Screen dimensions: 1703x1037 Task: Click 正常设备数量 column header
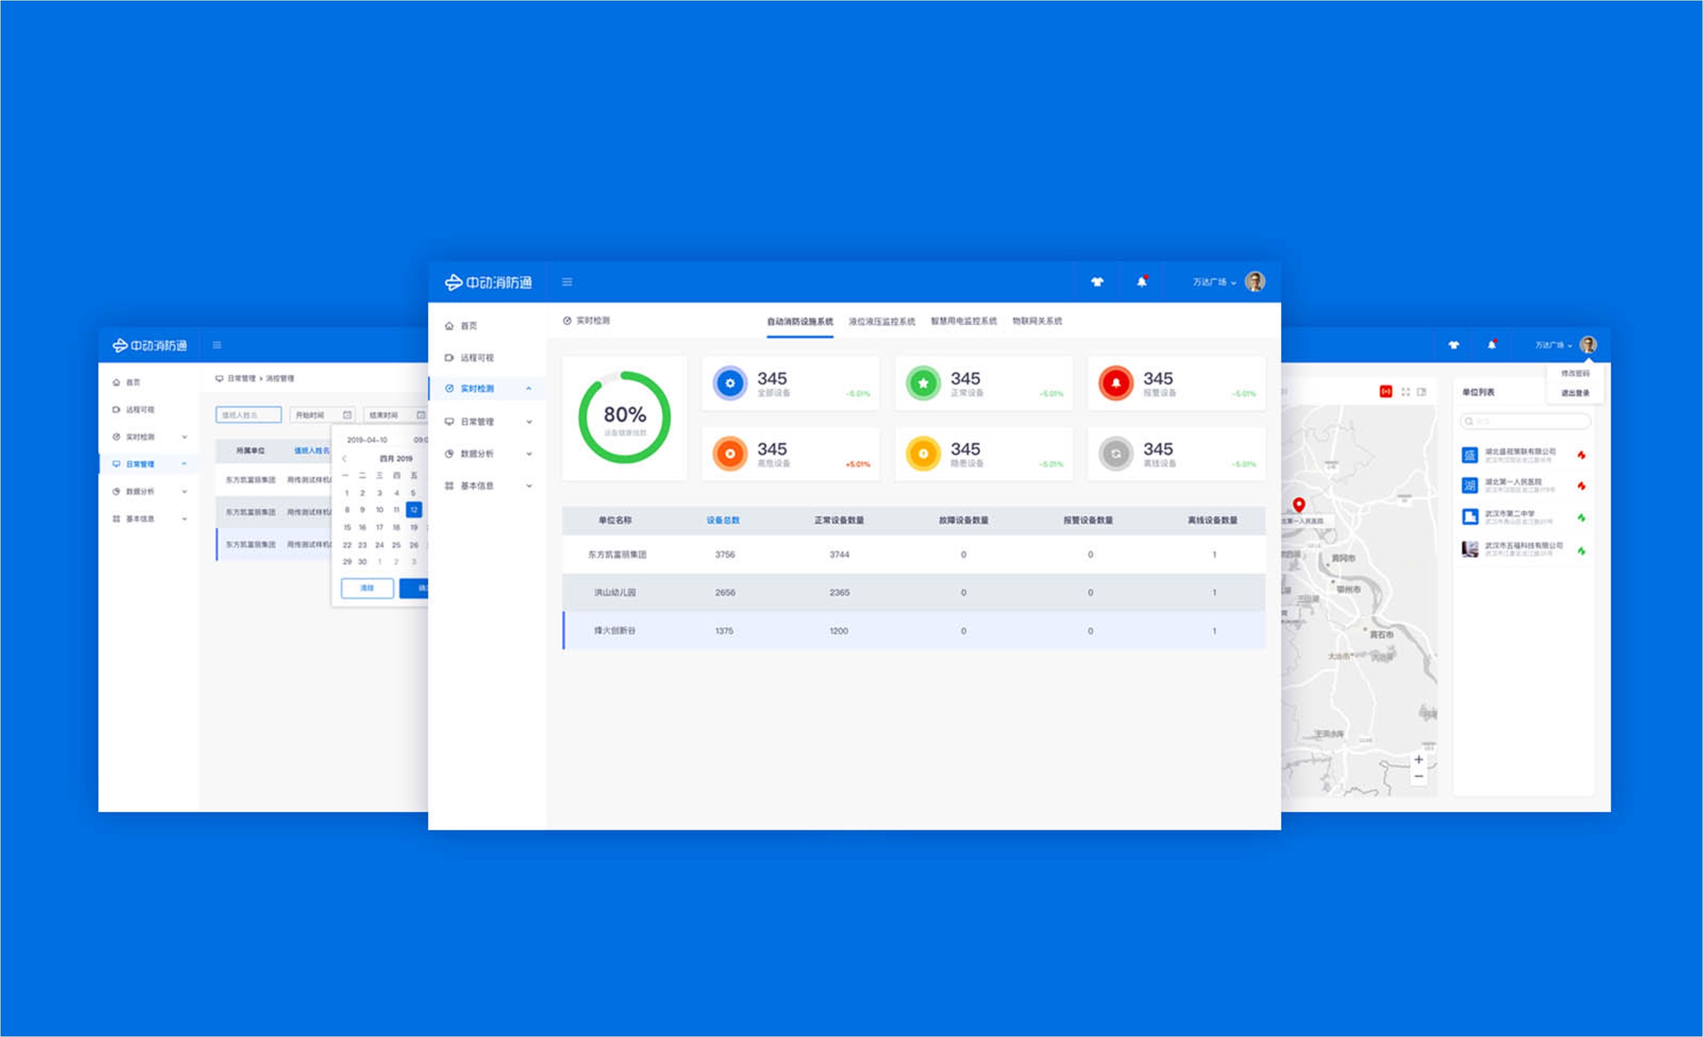pos(838,520)
